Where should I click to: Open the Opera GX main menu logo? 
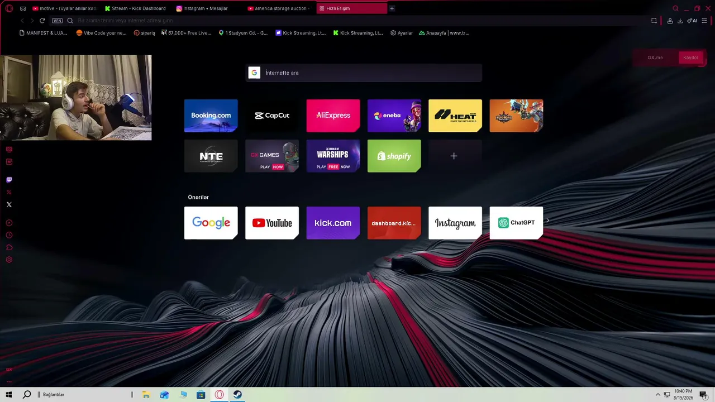coord(9,8)
